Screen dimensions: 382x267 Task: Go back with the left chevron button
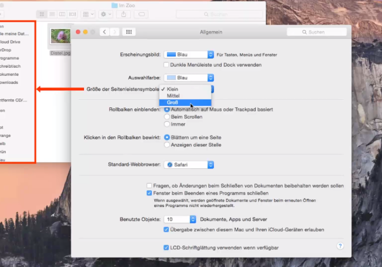[104, 32]
